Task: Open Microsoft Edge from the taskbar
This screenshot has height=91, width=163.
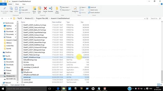Action: point(58,89)
